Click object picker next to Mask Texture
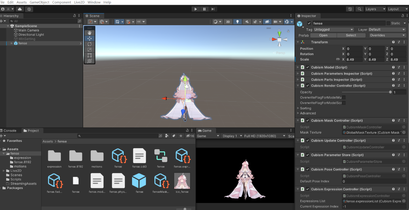The height and width of the screenshot is (210, 409). tap(404, 133)
